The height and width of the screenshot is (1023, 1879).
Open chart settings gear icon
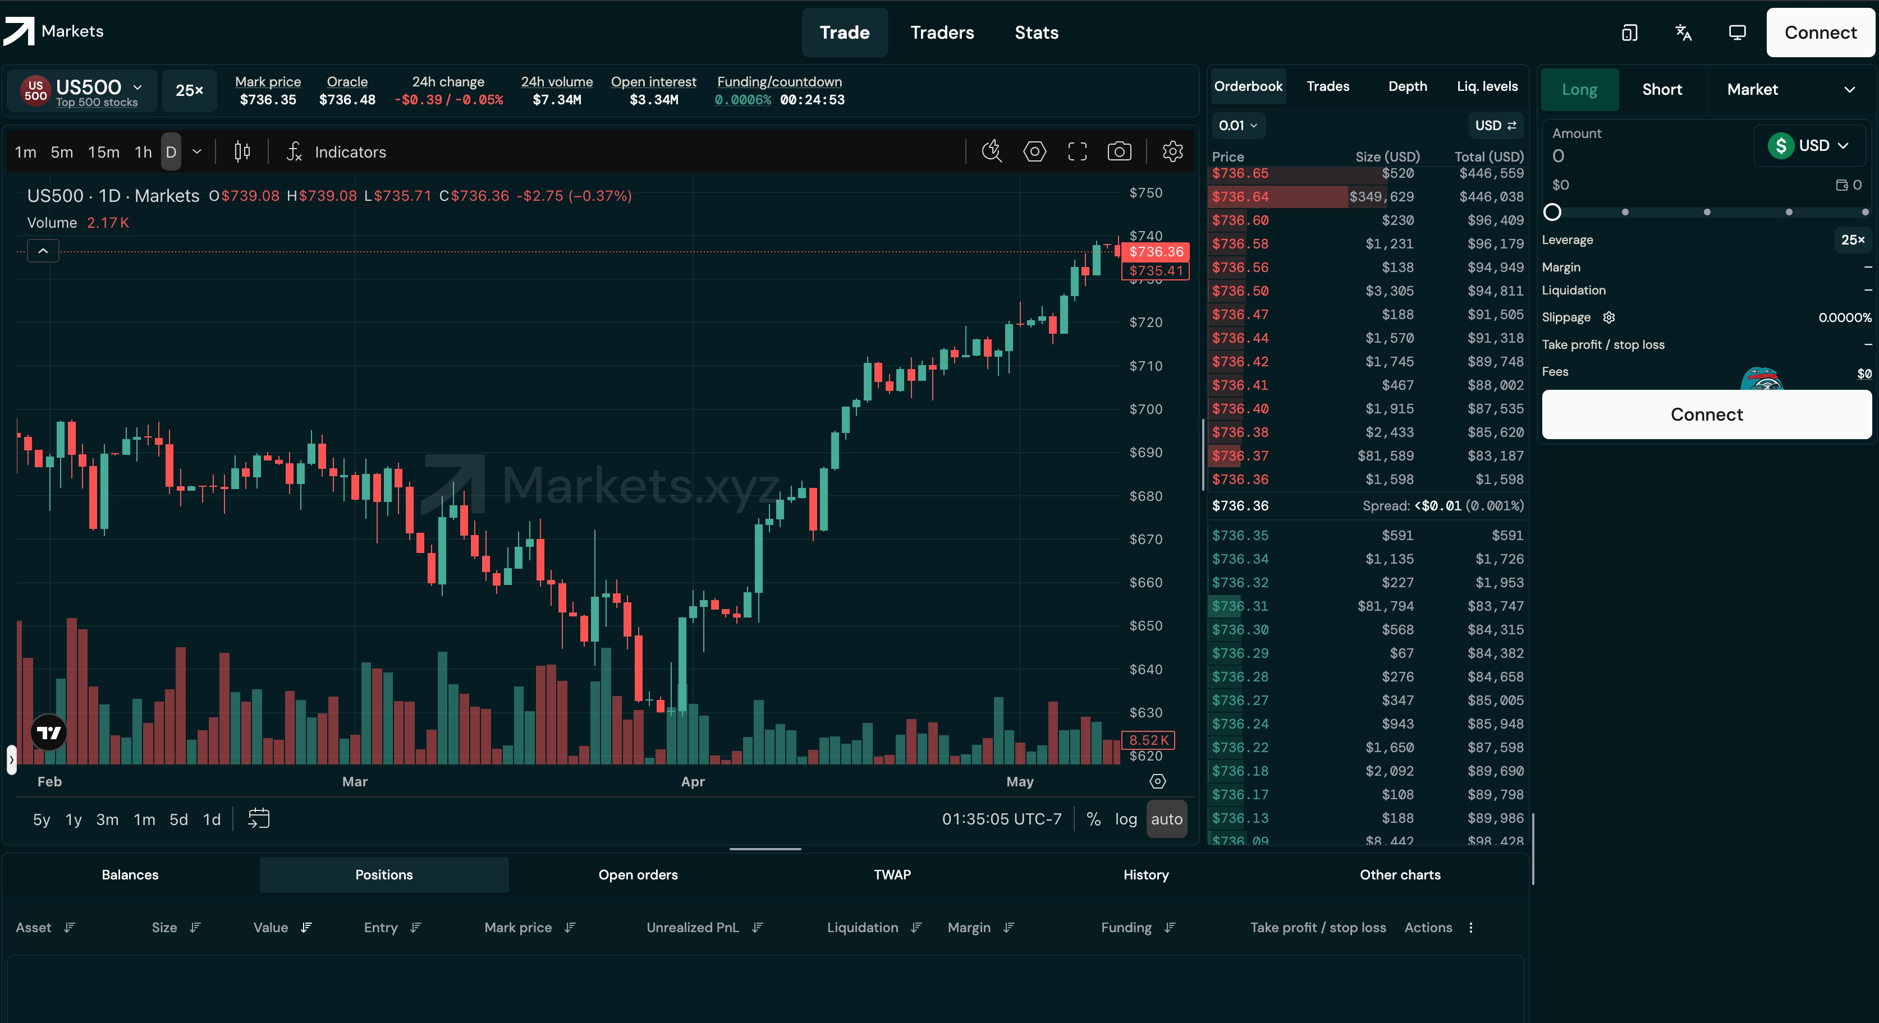(1172, 151)
